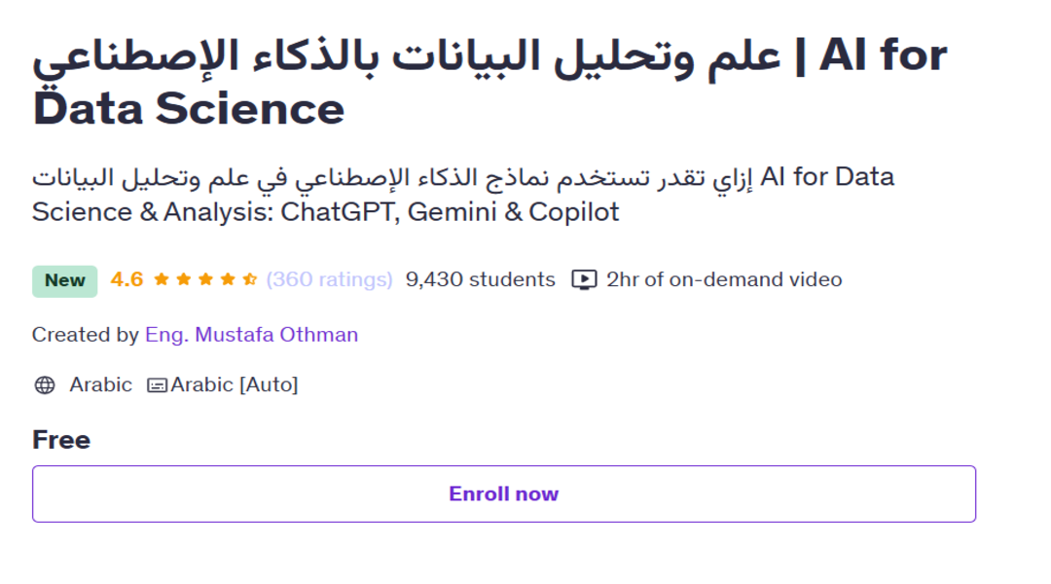Open the 360 ratings link
Viewport: 1051px width, 584px height.
(329, 280)
